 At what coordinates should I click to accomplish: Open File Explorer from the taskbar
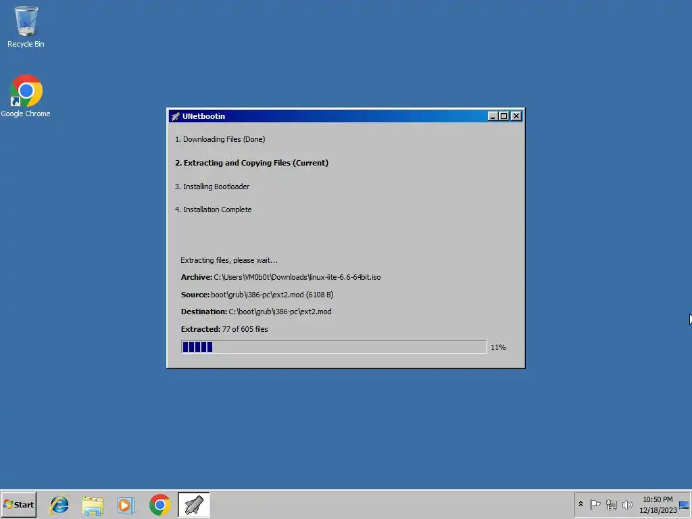click(92, 505)
